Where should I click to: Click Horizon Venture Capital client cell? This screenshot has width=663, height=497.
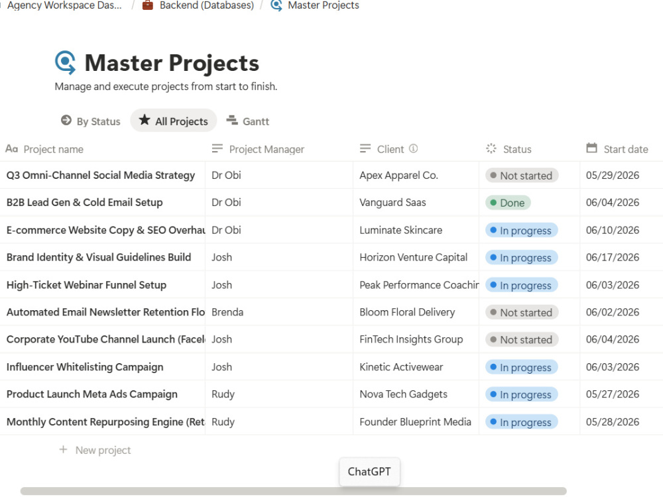(x=416, y=257)
